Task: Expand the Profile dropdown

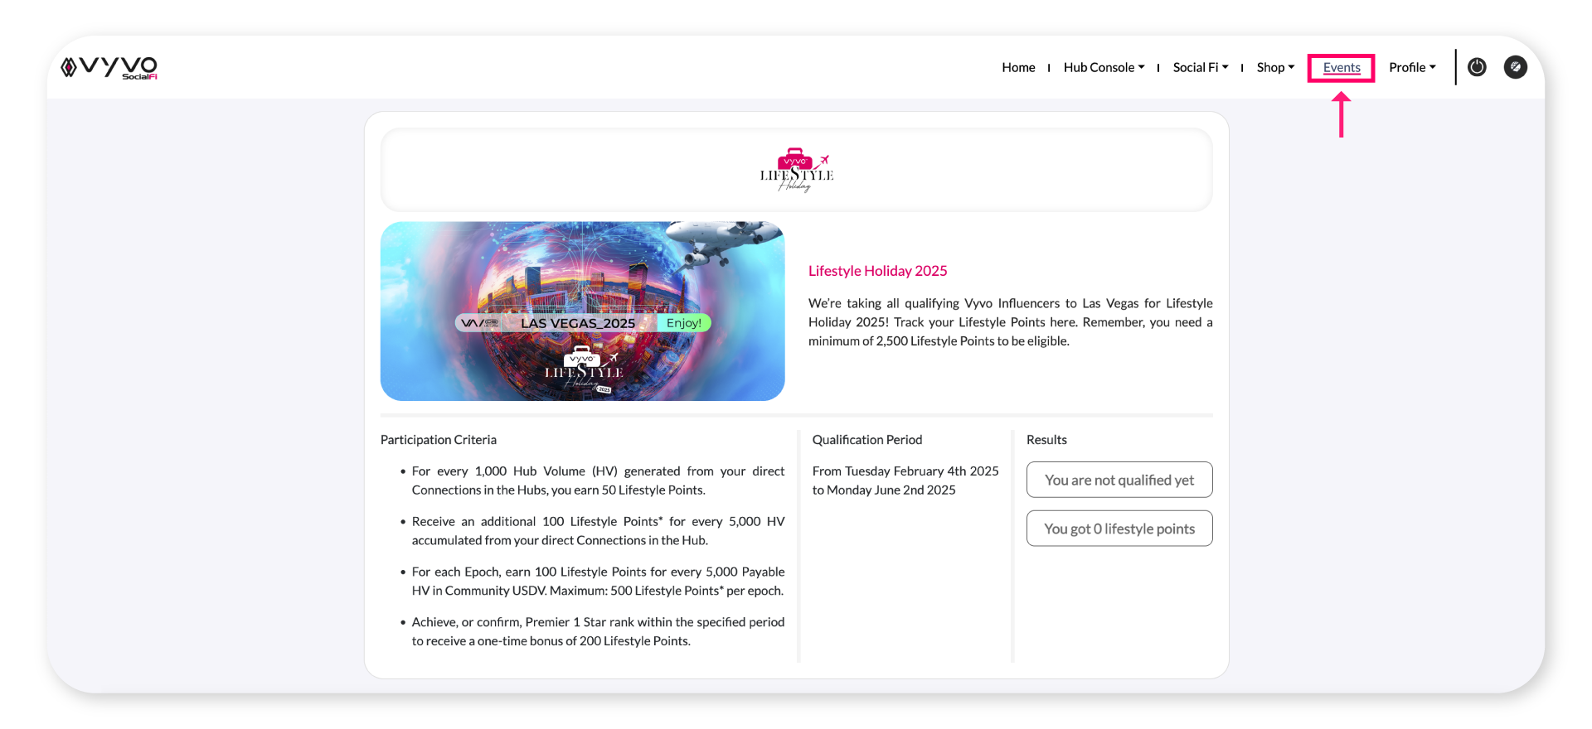Action: click(x=1411, y=67)
